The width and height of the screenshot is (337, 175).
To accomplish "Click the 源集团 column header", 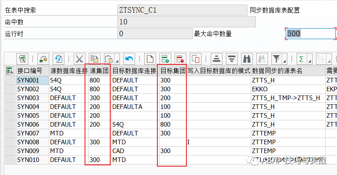I will (x=100, y=71).
